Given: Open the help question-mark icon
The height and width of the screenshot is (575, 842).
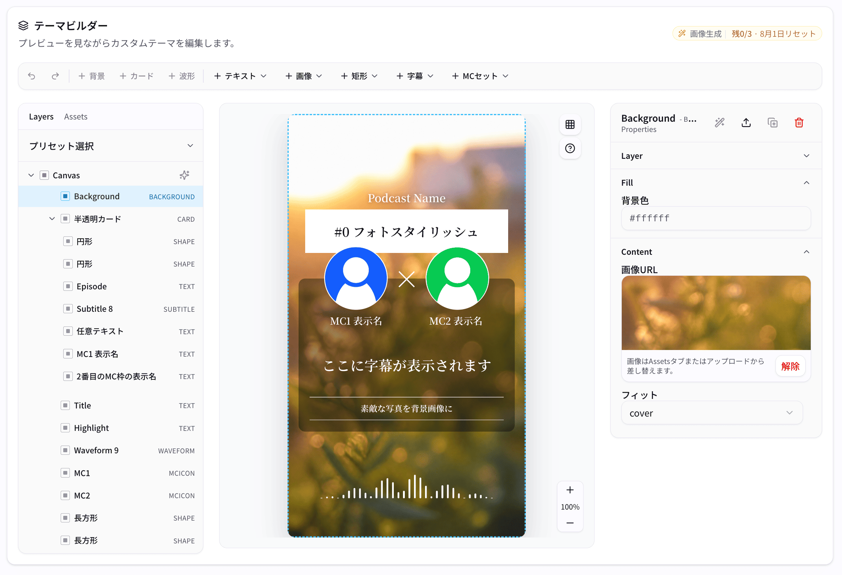Looking at the screenshot, I should click(x=570, y=149).
